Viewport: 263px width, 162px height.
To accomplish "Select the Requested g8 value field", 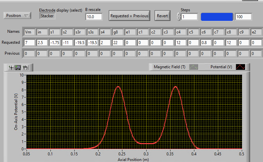I will (x=118, y=42).
